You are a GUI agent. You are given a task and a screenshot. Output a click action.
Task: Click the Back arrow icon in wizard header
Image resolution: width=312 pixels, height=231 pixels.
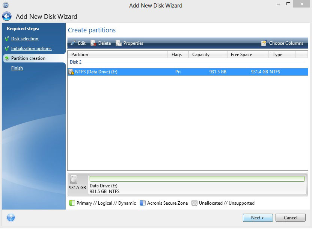click(7, 17)
